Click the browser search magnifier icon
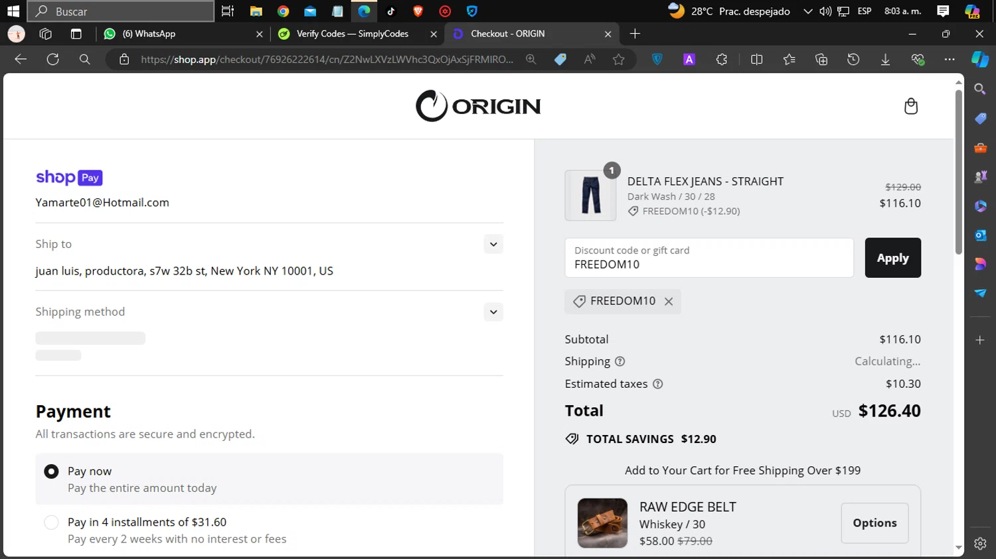 84,59
